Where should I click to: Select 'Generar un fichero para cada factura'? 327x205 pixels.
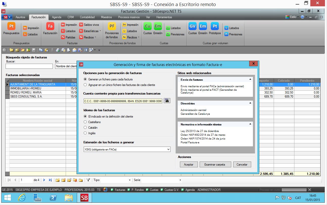tap(85, 79)
